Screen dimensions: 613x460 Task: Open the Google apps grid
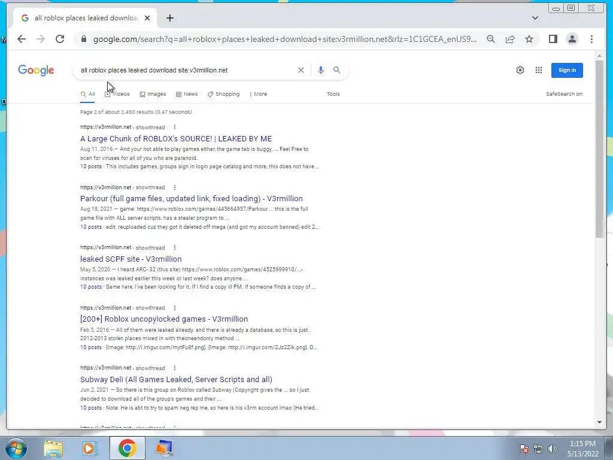coord(539,70)
